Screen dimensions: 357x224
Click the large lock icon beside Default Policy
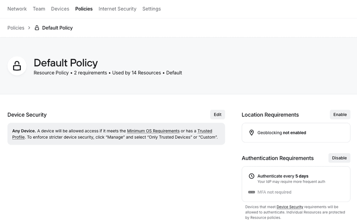click(17, 66)
